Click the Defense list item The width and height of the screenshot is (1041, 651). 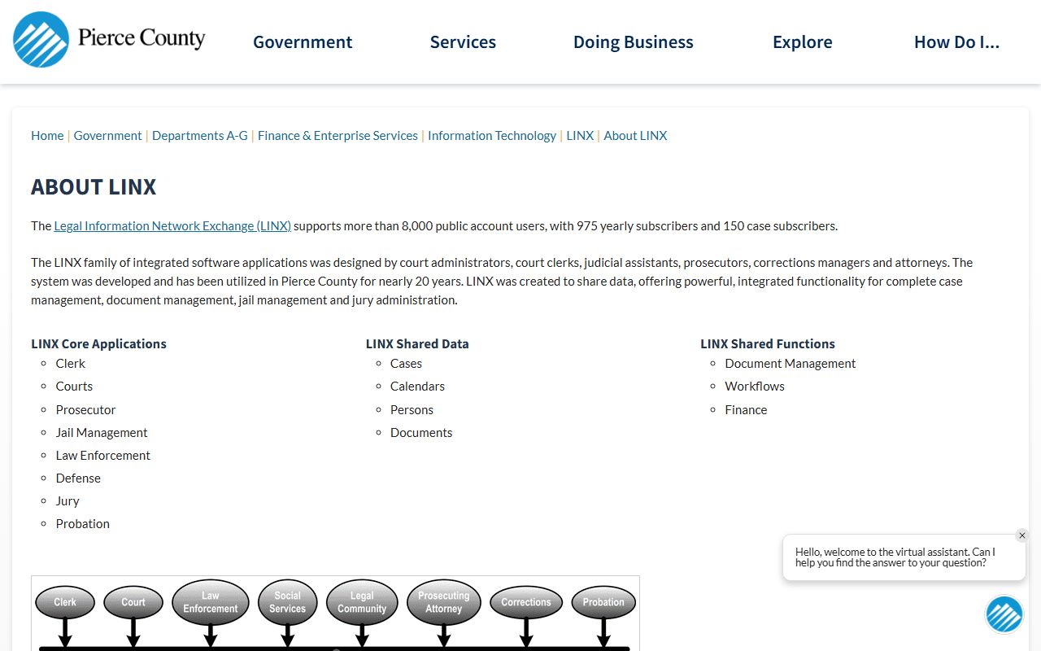pyautogui.click(x=78, y=478)
